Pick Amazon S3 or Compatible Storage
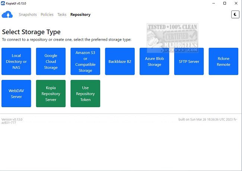242x171 pixels. (x=85, y=61)
